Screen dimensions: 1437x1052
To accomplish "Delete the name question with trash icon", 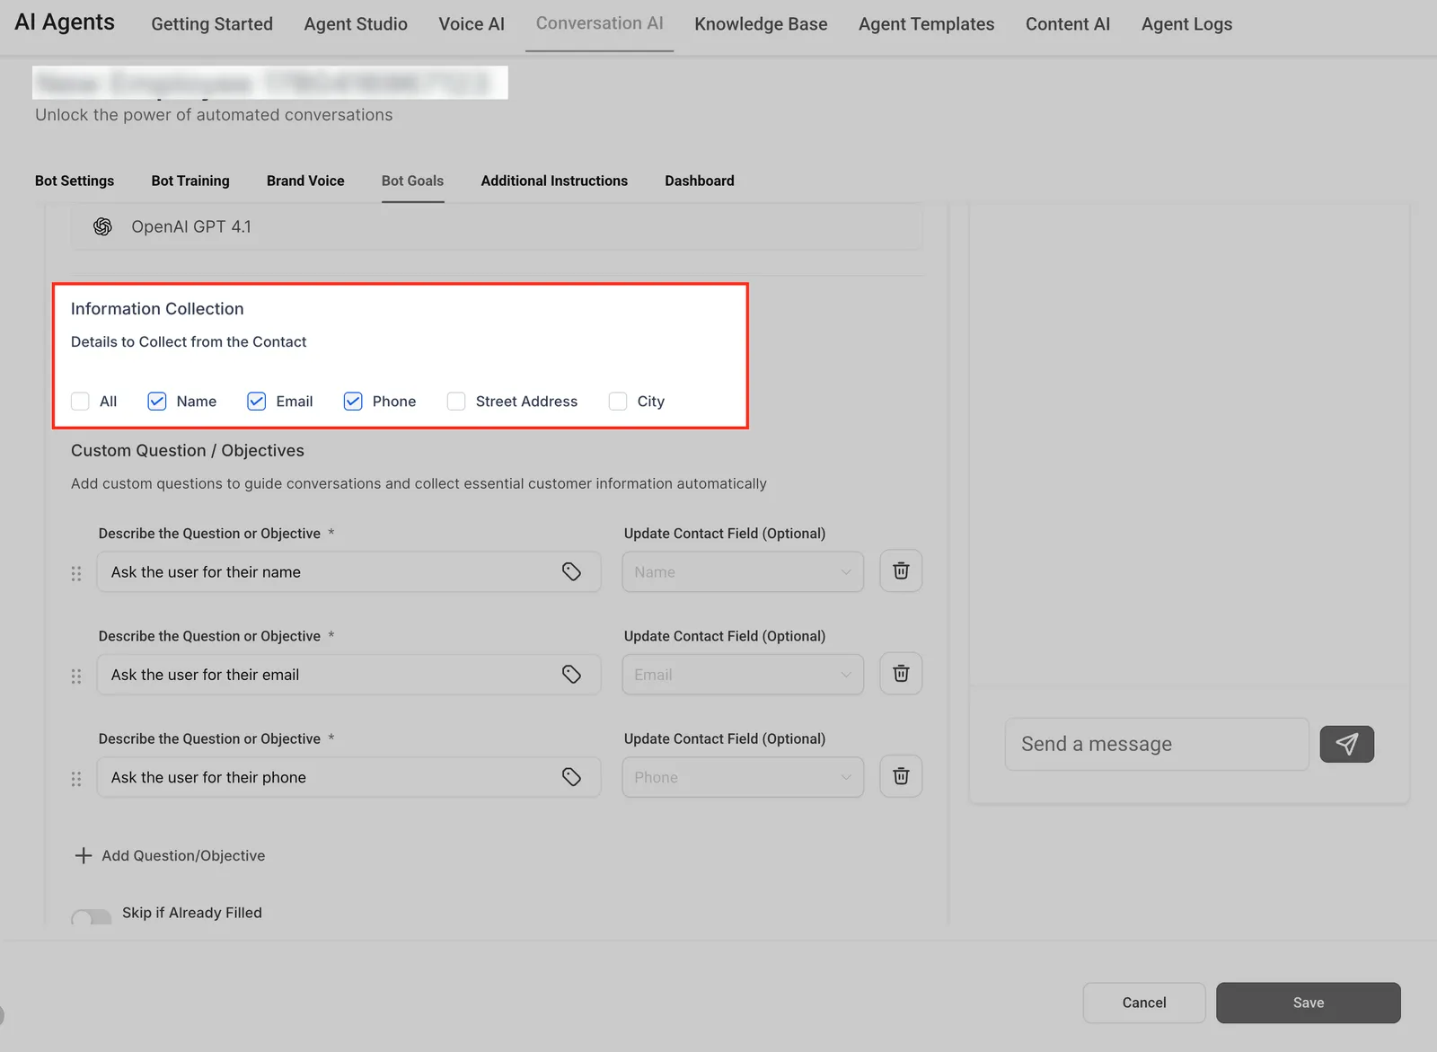I will [x=901, y=571].
